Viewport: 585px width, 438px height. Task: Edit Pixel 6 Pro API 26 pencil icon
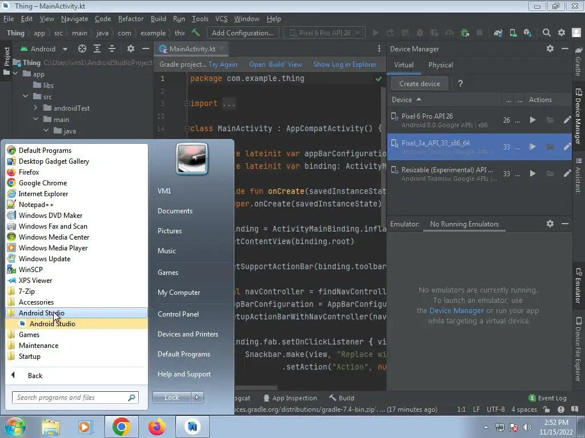pyautogui.click(x=567, y=120)
